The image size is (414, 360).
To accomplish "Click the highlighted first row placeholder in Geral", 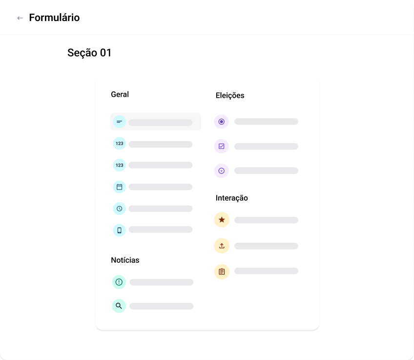I will tap(156, 122).
